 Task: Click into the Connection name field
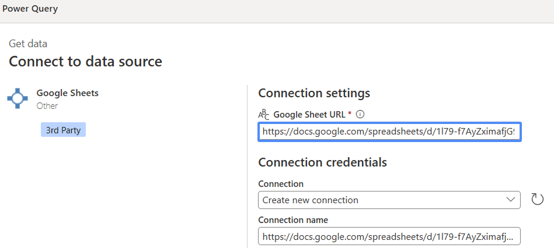pyautogui.click(x=389, y=236)
